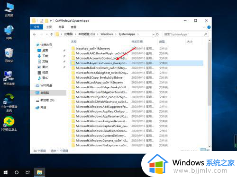The width and height of the screenshot is (237, 177).
Task: Open quick access toolbar customize dropdown
Action: coord(51,21)
